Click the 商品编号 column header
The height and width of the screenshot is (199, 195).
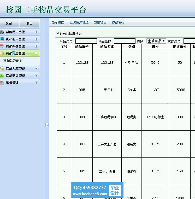click(x=82, y=46)
